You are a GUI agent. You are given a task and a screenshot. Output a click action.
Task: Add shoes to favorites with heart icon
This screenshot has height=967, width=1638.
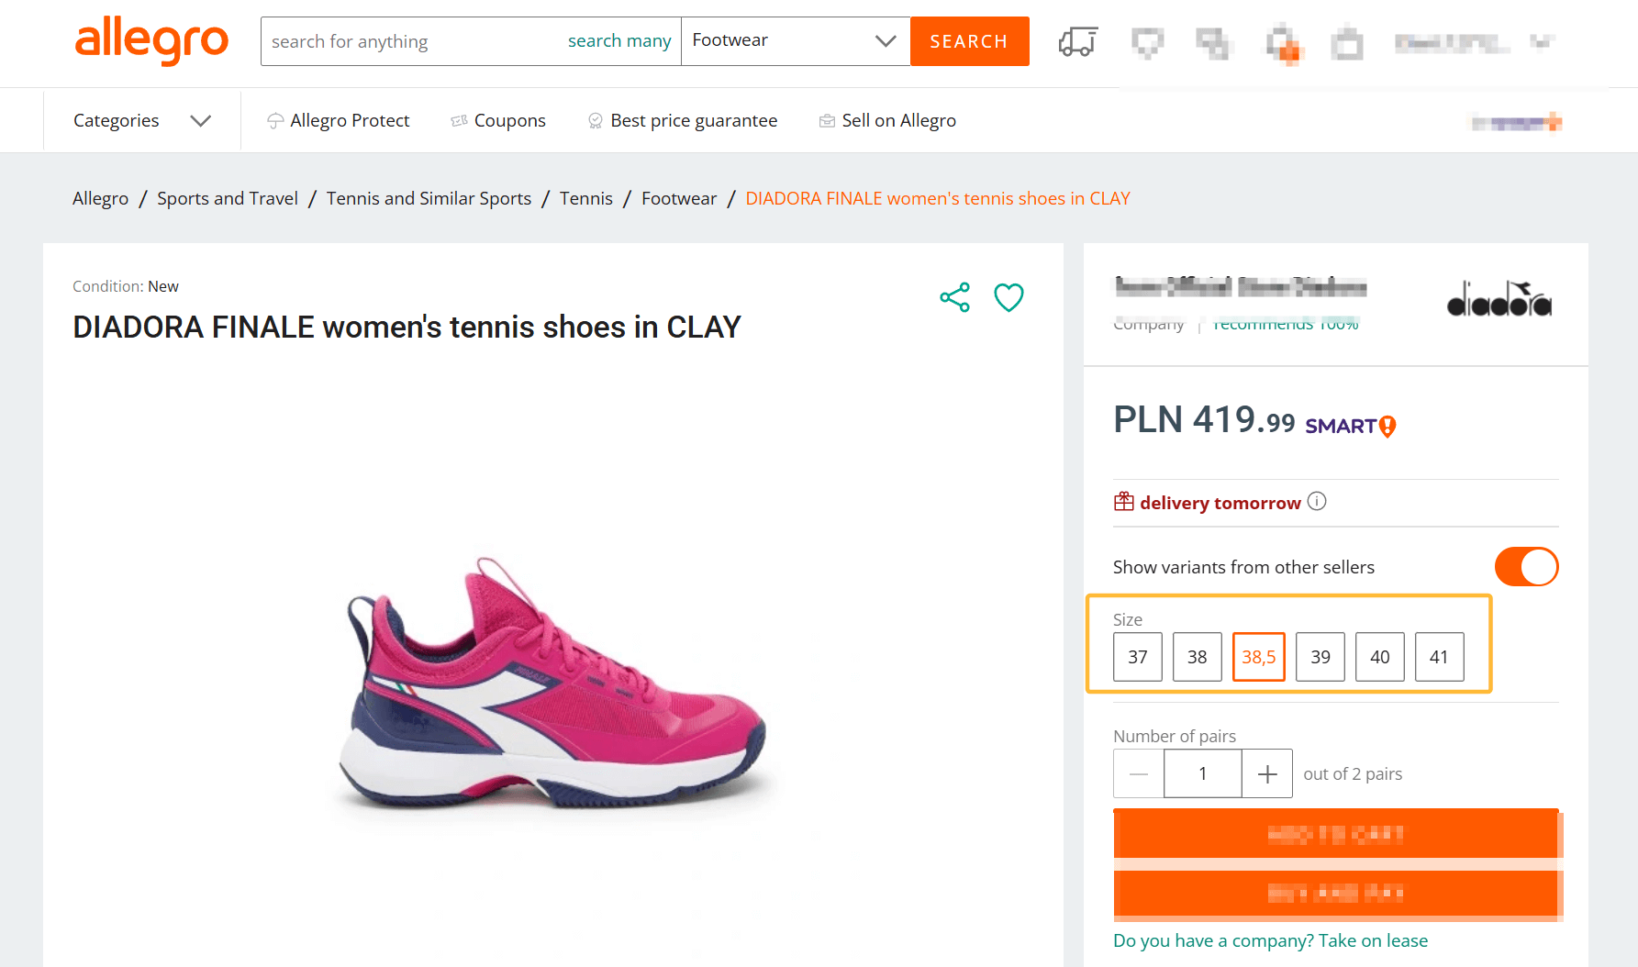point(1008,297)
